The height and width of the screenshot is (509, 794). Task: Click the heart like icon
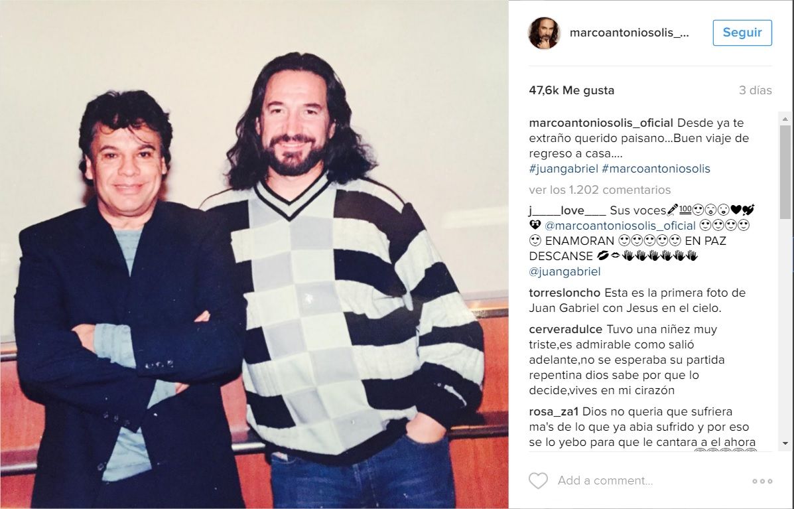(538, 480)
